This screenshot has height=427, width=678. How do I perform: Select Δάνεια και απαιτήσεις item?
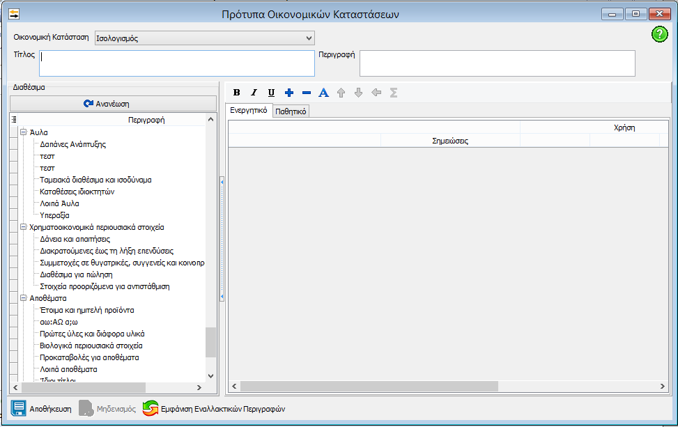[75, 239]
